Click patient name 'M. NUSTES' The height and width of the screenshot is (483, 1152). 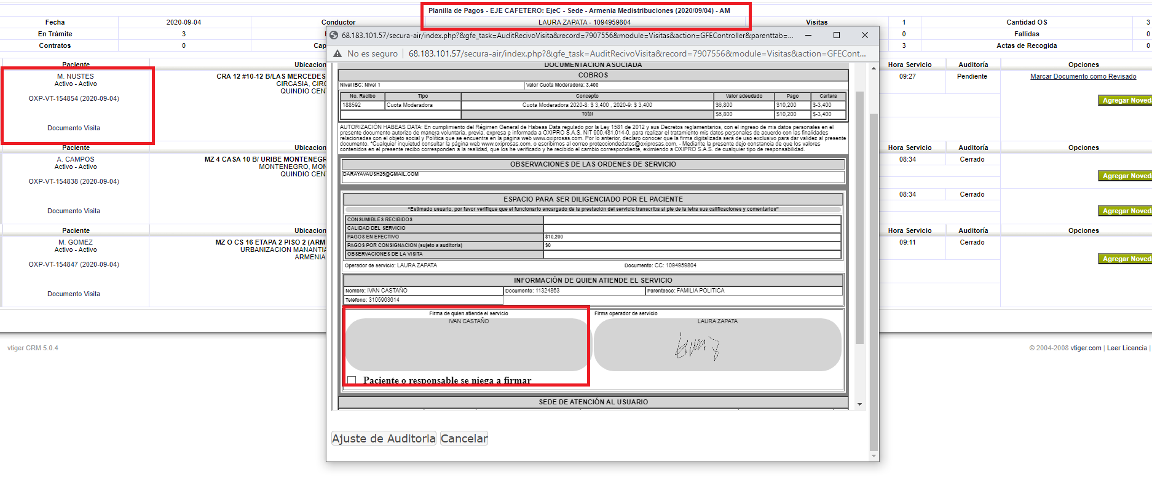(x=76, y=76)
